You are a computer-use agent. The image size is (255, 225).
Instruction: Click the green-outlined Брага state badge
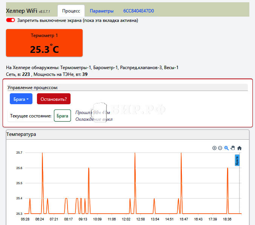(62, 116)
